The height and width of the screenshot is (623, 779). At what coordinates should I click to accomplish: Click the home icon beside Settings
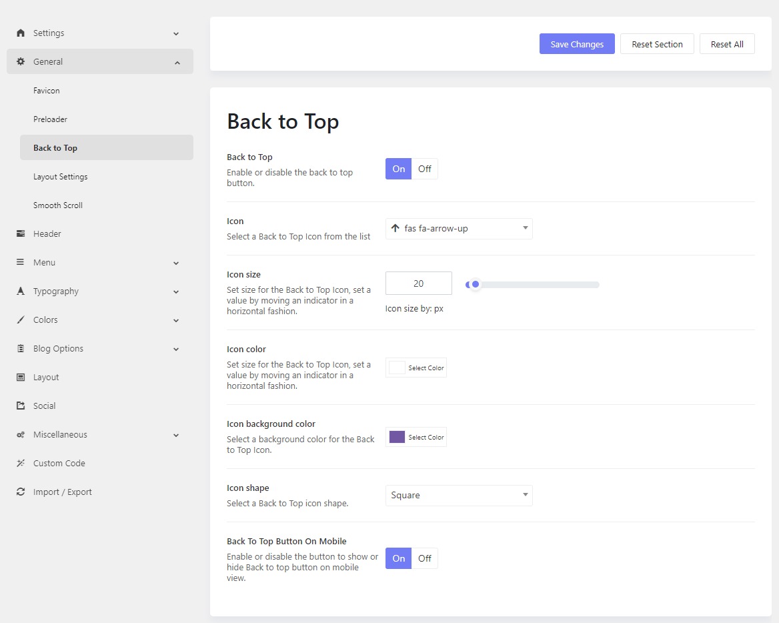tap(21, 33)
